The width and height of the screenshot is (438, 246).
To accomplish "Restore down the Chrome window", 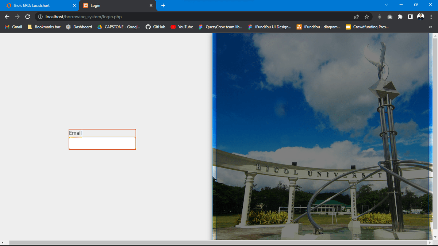I will click(416, 5).
